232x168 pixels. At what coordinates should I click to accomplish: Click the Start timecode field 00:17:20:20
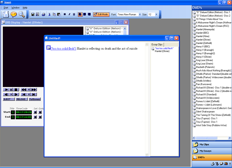(24, 112)
